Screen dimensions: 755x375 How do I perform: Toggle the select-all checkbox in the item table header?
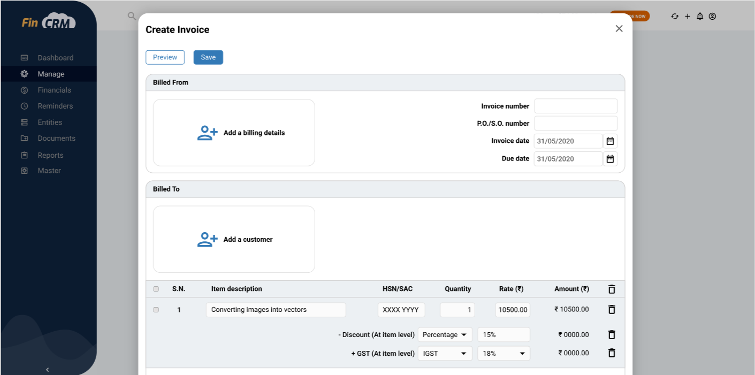[156, 288]
